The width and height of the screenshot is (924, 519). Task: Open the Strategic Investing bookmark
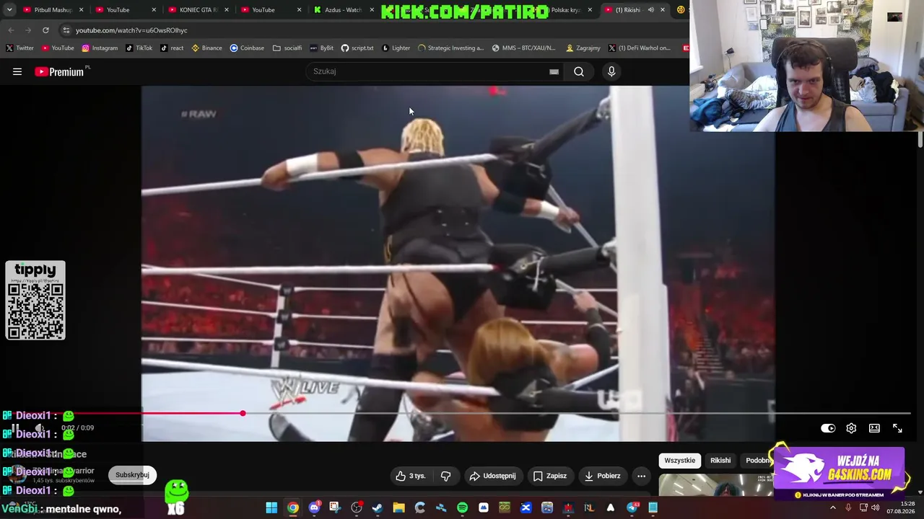[450, 48]
